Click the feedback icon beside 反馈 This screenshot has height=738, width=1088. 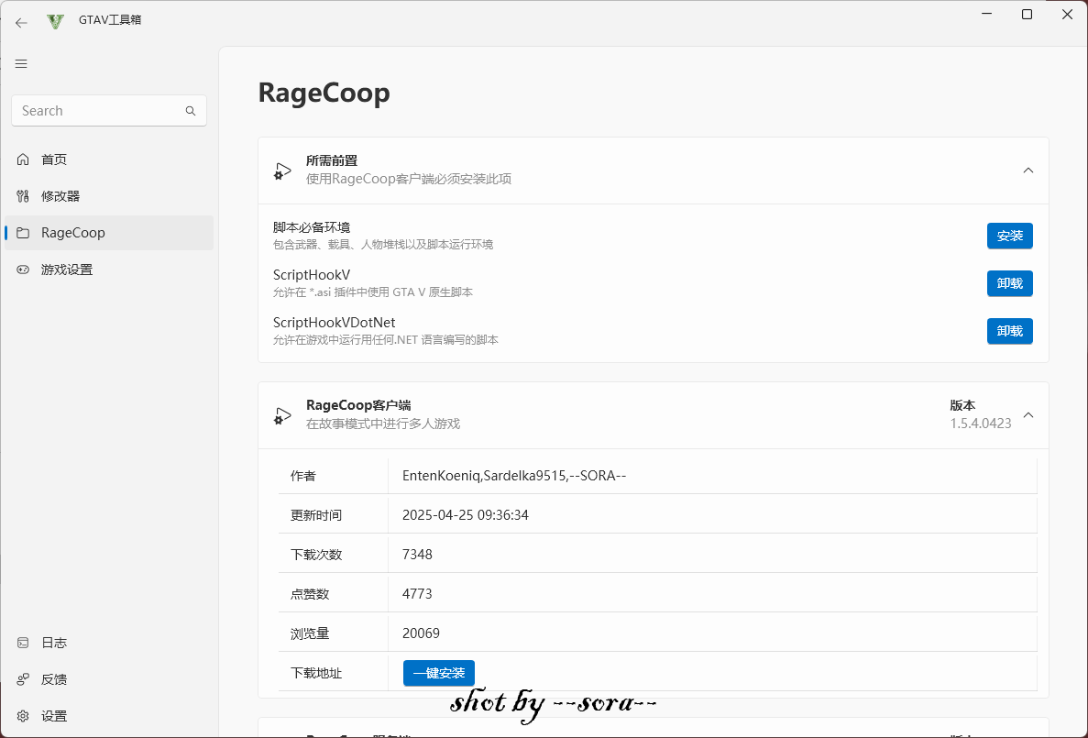[x=23, y=679]
